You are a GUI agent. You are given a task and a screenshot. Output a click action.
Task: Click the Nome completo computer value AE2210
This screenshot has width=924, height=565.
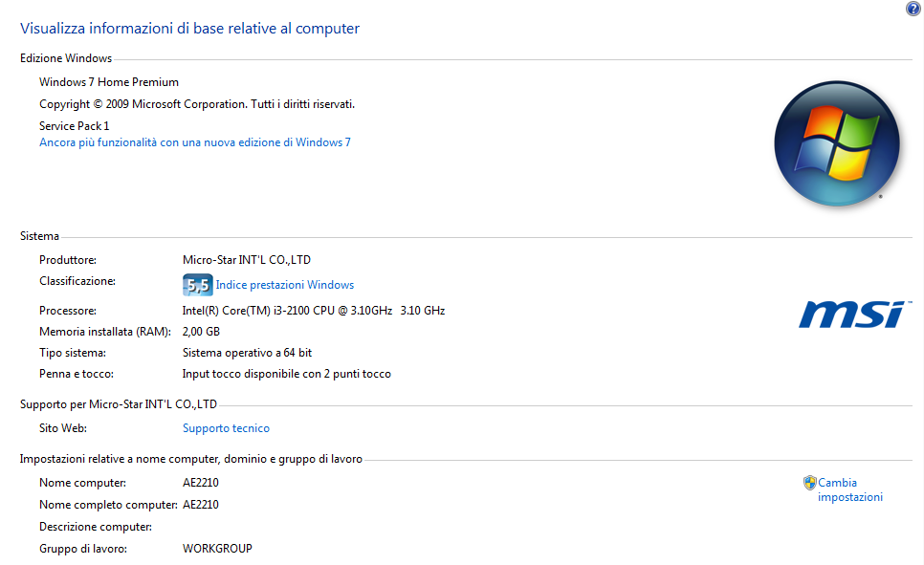[x=201, y=505]
